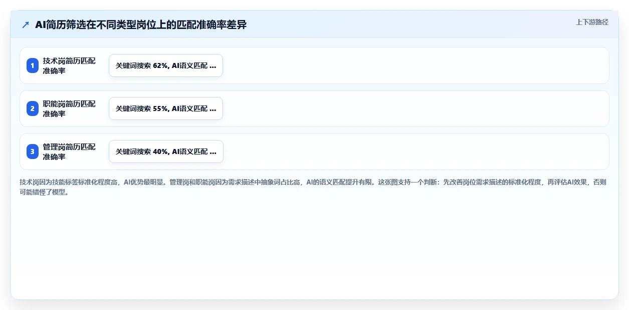Select the step badge numbered 1
Image resolution: width=629 pixels, height=310 pixels.
[33, 65]
